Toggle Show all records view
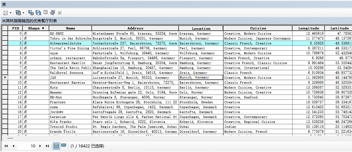Image resolution: width=352 pixels, height=152 pixels. pyautogui.click(x=56, y=146)
